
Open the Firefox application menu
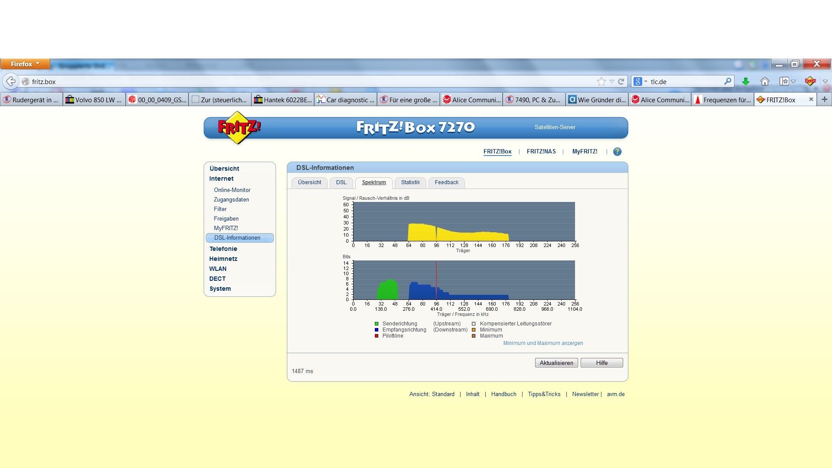[x=25, y=64]
